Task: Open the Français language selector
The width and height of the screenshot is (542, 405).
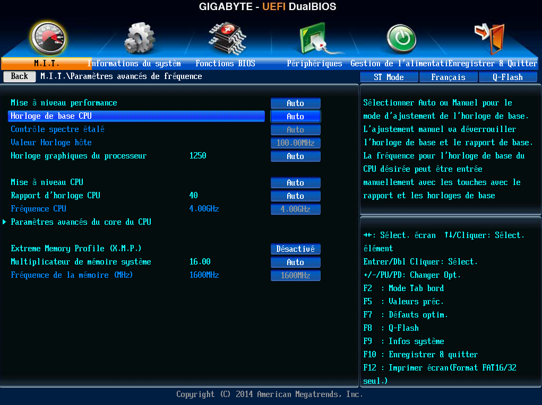Action: [449, 77]
